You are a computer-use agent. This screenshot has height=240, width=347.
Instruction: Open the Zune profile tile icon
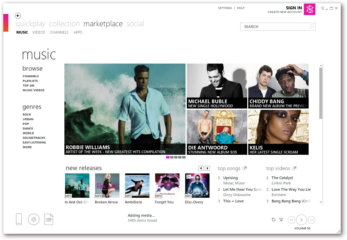(309, 9)
